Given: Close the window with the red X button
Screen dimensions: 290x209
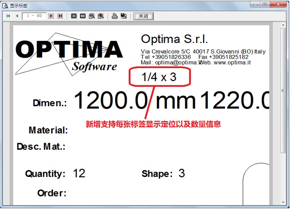Looking at the screenshot, I should click(279, 5).
